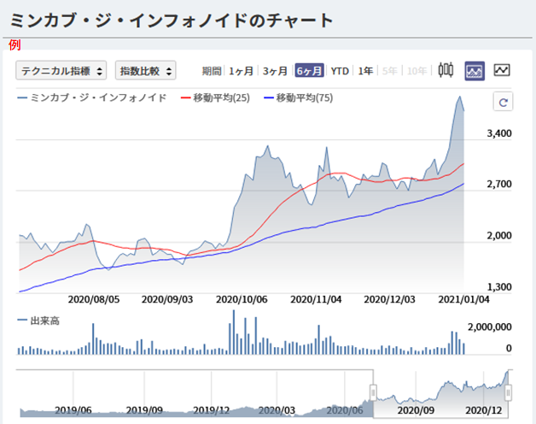This screenshot has height=424, width=536.
Task: Select the line chart view icon
Action: (502, 70)
